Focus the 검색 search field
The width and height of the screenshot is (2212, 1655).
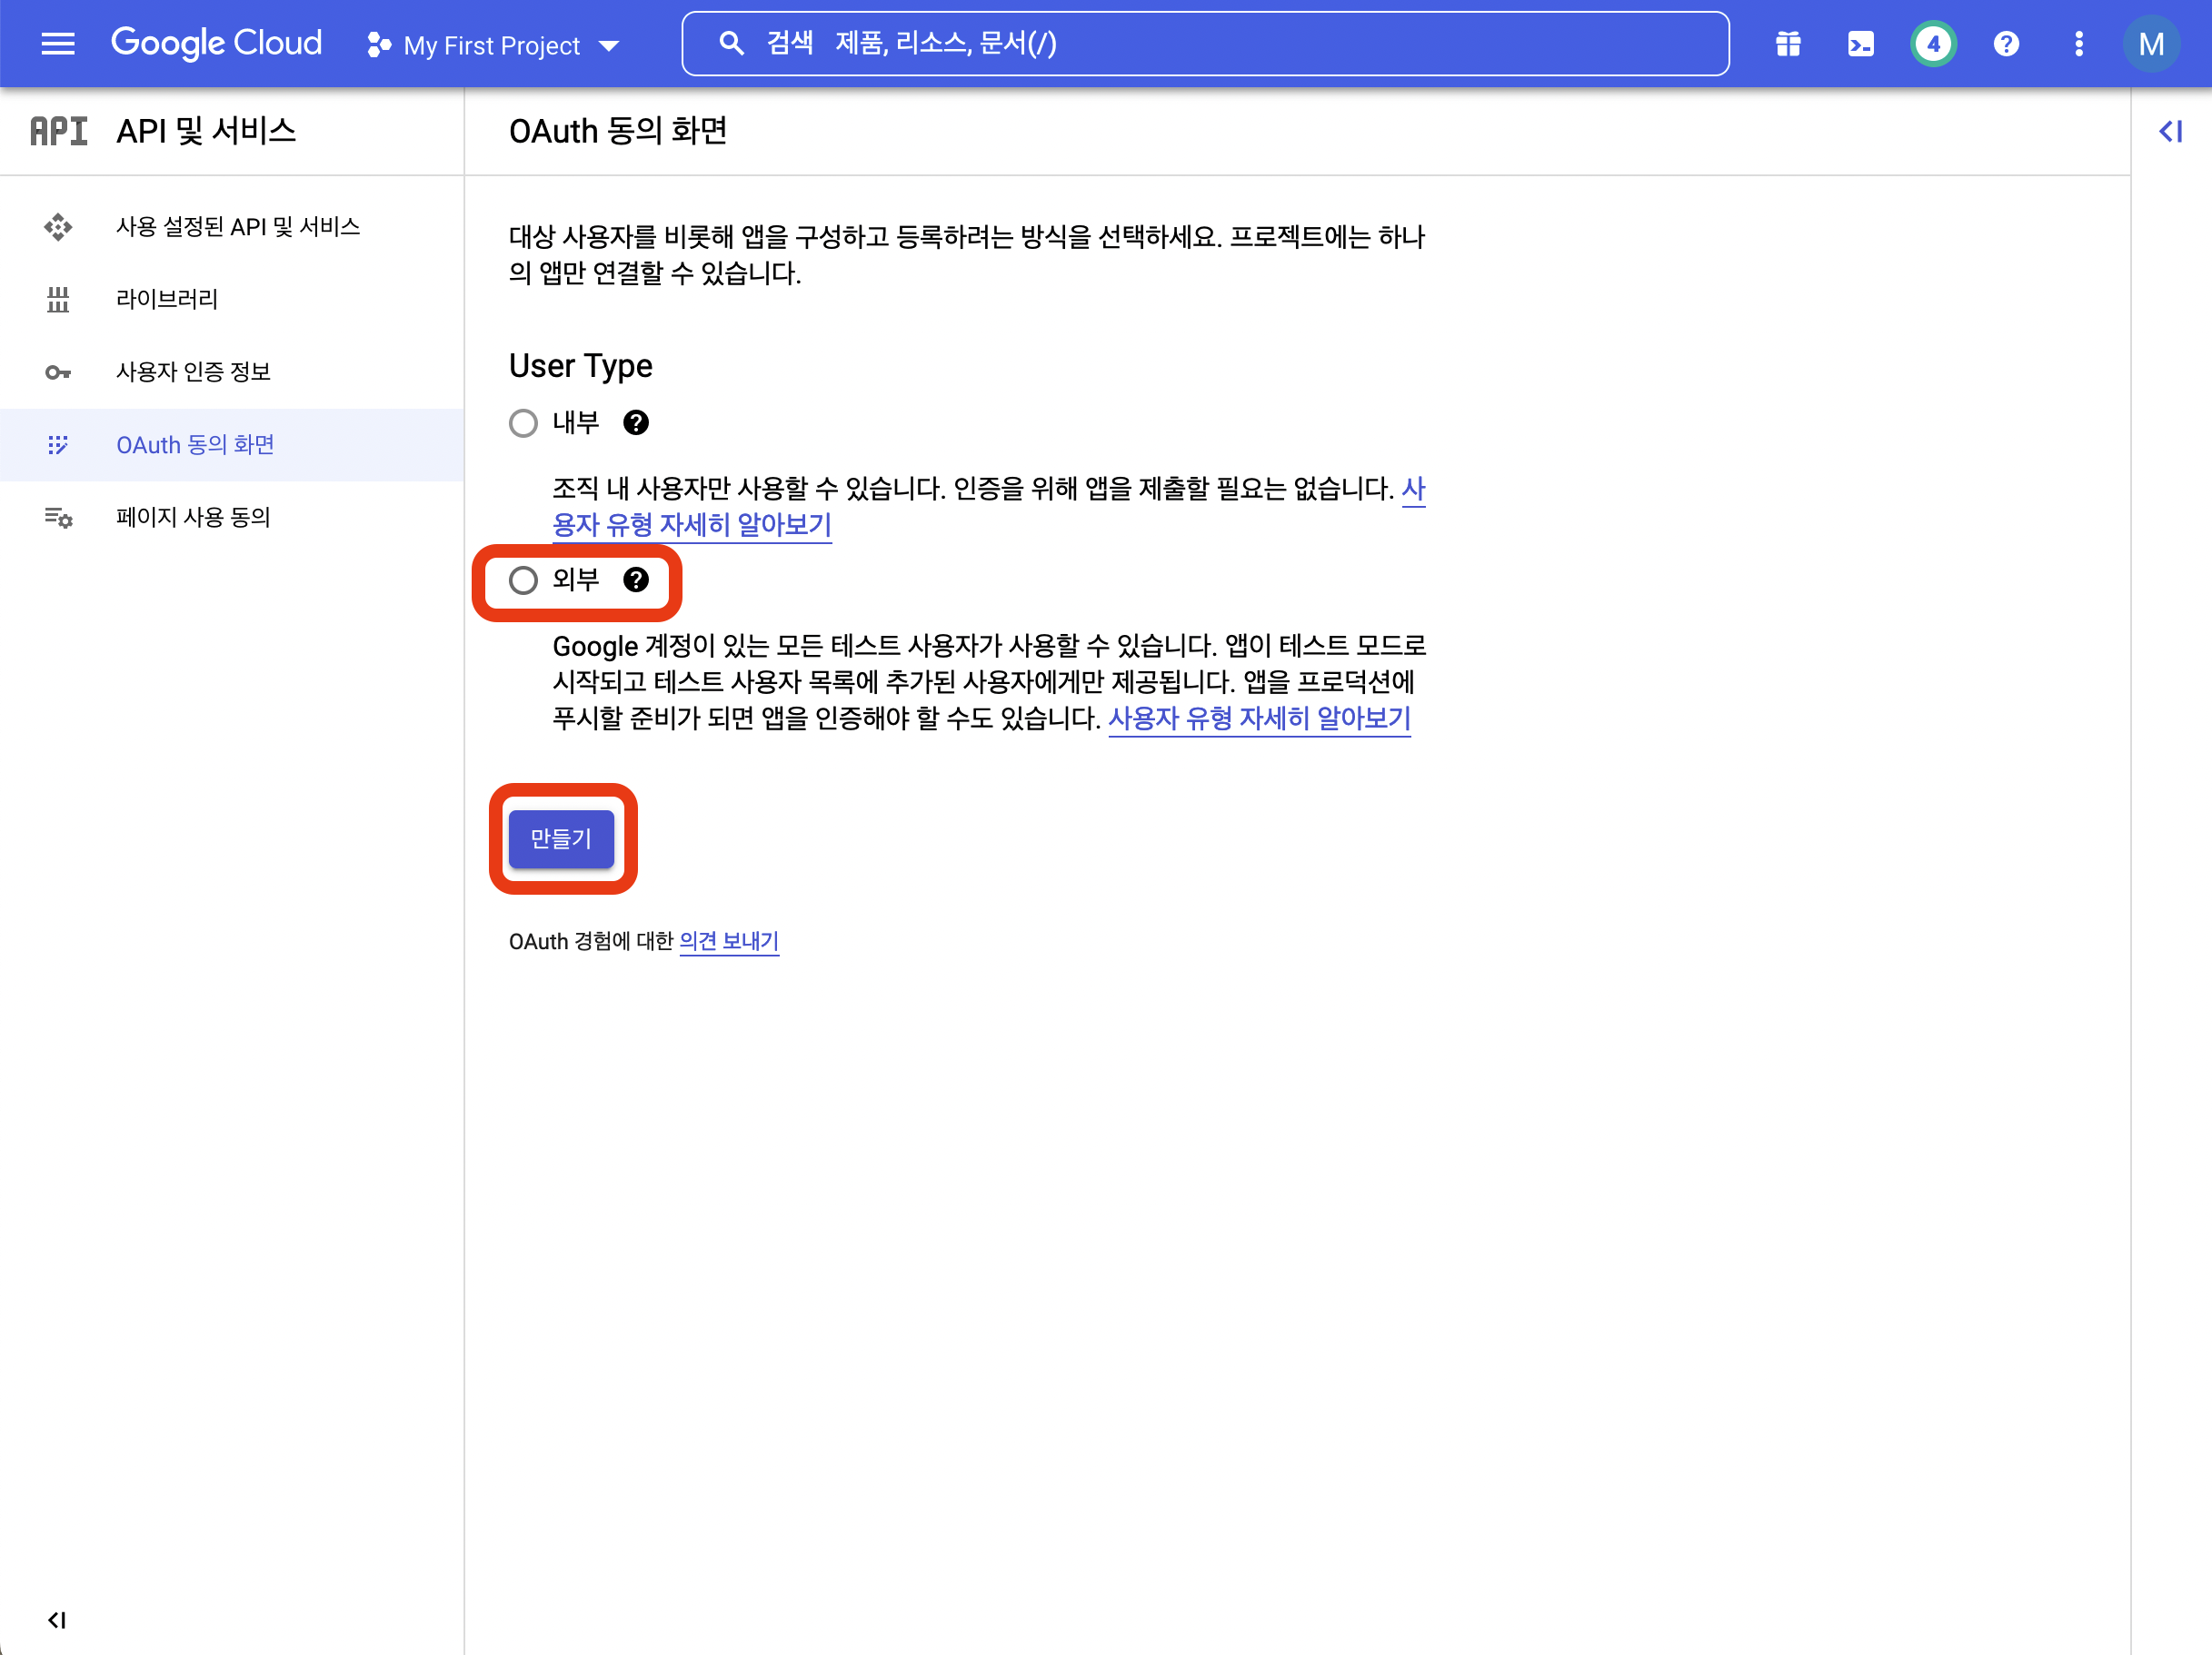click(1205, 44)
